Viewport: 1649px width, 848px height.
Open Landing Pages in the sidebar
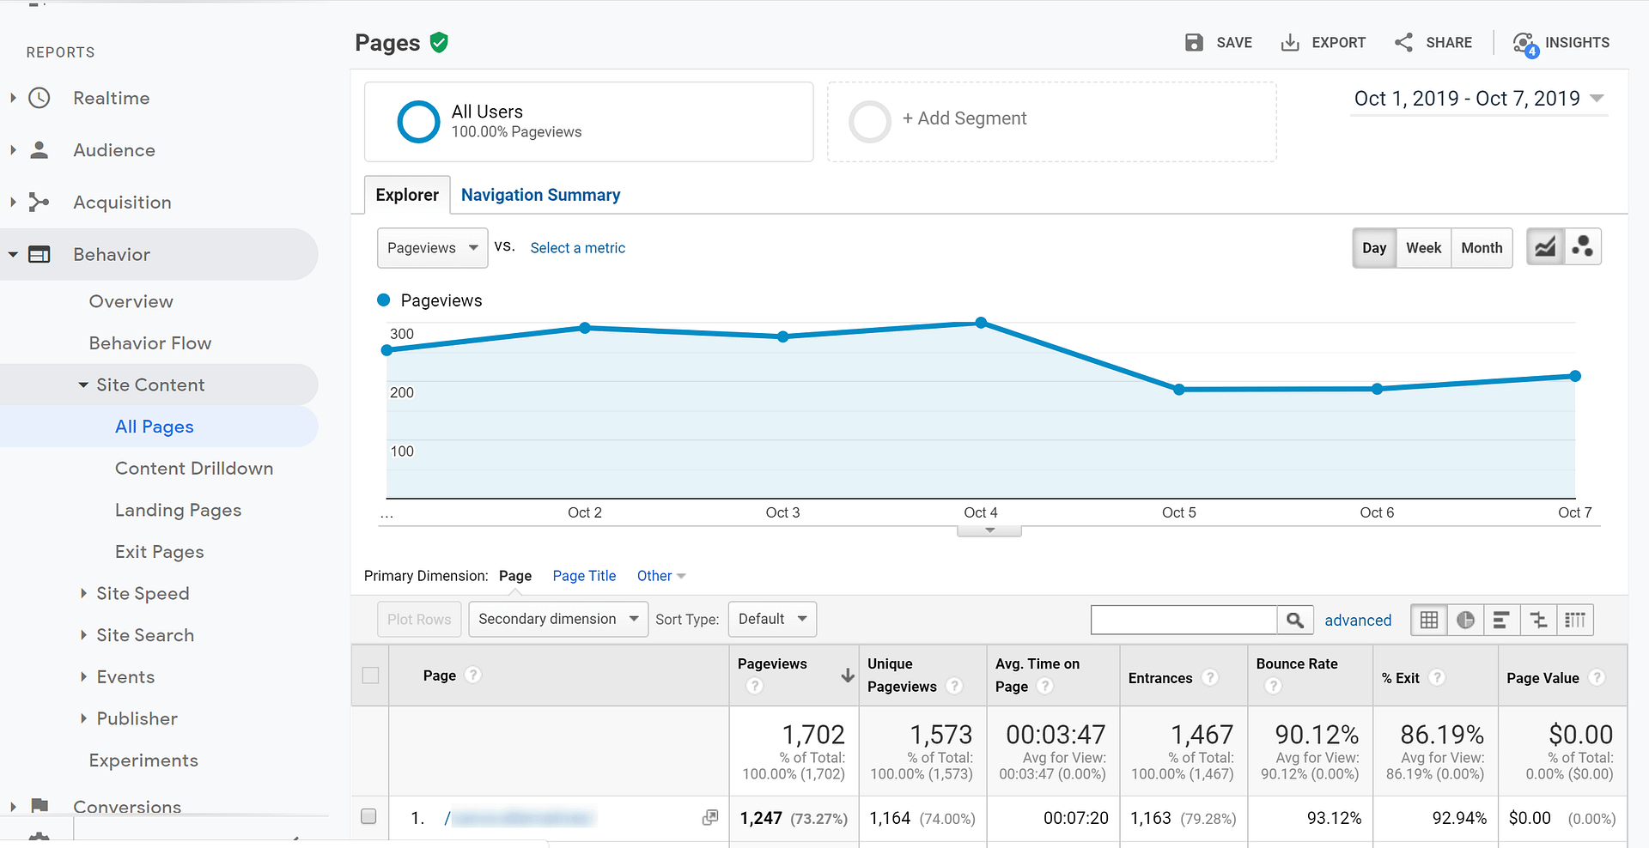pos(178,510)
